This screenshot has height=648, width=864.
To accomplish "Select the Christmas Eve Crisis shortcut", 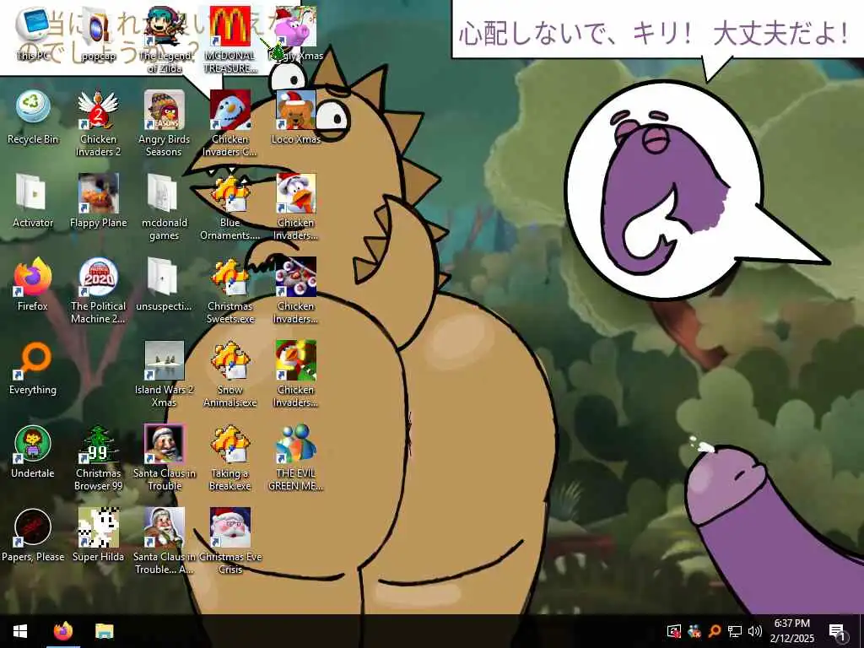I will 230,543.
